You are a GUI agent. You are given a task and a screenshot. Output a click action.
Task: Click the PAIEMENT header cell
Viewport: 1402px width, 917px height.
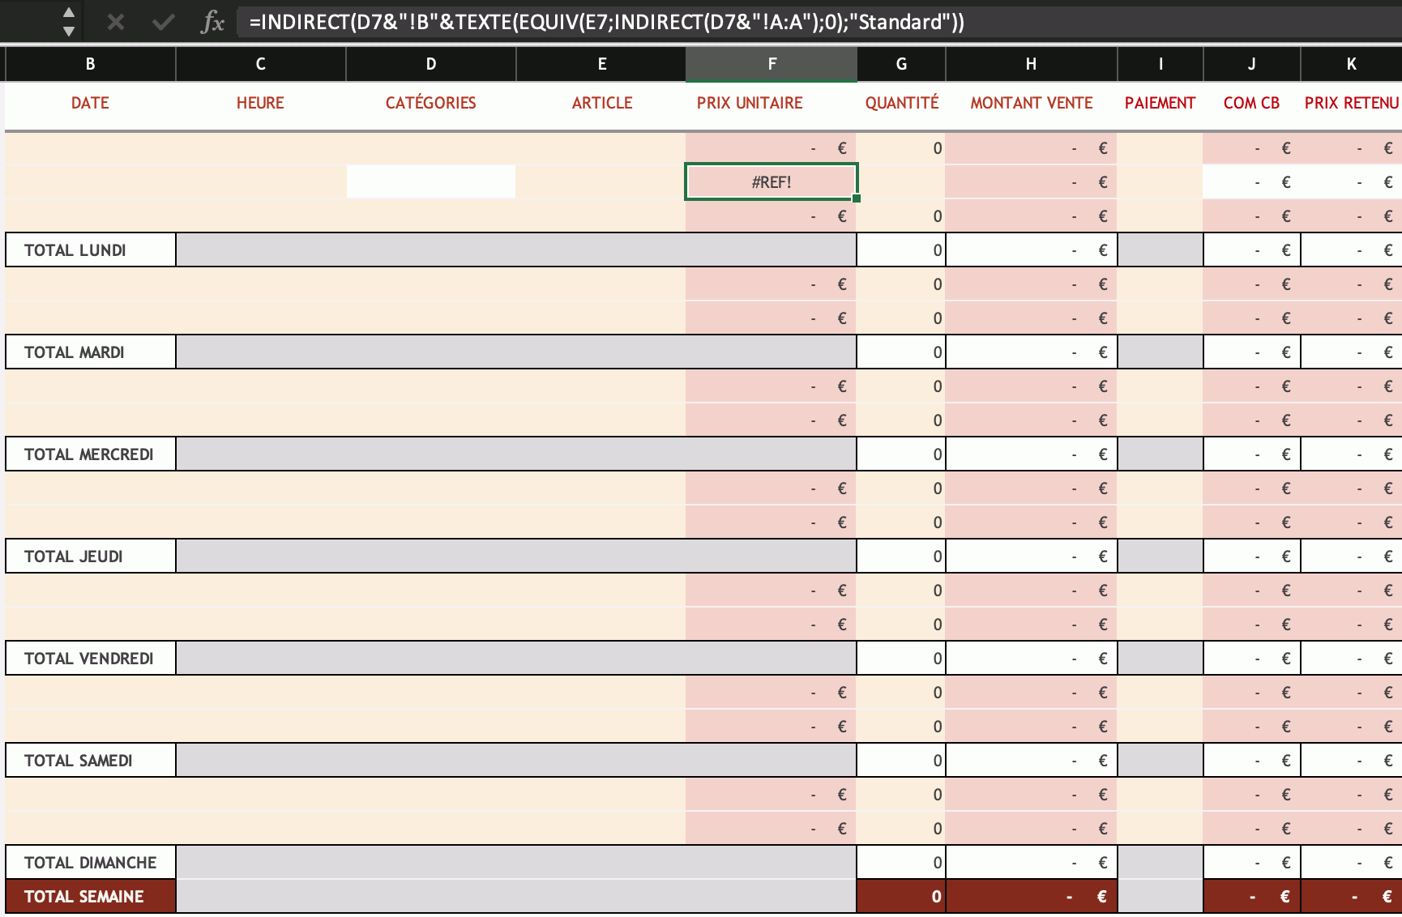pyautogui.click(x=1160, y=103)
